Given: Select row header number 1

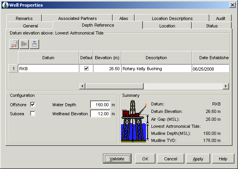Looking at the screenshot, I should [x=13, y=69].
